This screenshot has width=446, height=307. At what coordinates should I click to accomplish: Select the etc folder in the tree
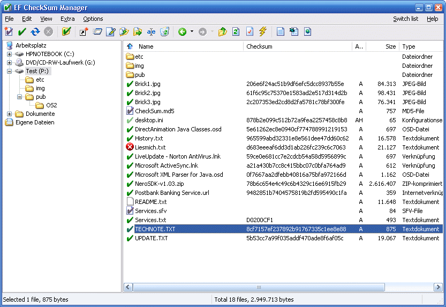[x=40, y=80]
